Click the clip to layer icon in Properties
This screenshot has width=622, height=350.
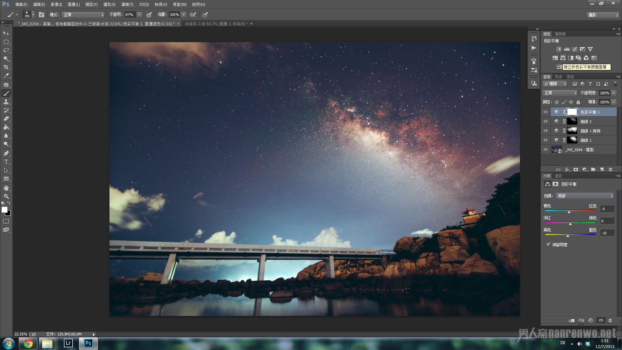[x=572, y=320]
